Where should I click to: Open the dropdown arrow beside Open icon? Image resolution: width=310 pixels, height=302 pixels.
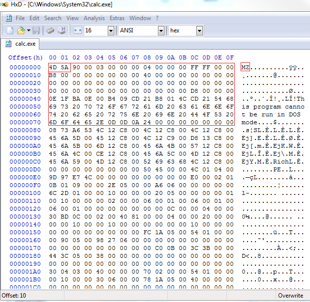click(x=29, y=30)
